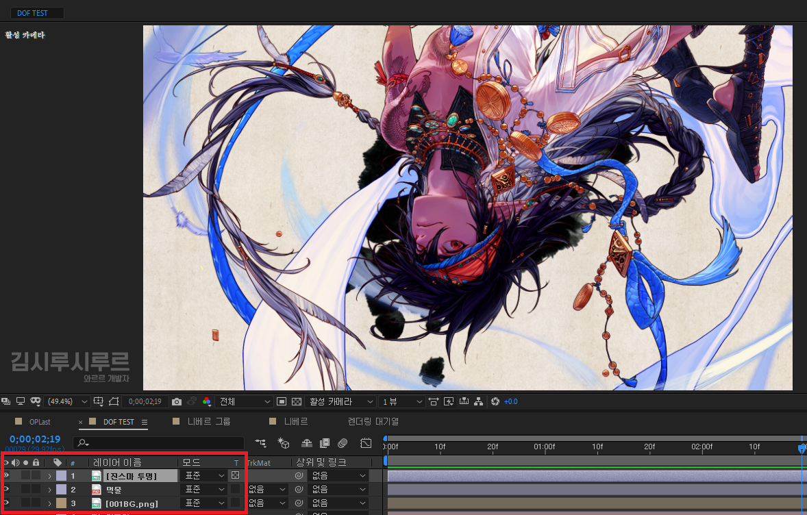Click the exposure value +0.0
This screenshot has height=515, width=807.
pos(510,401)
